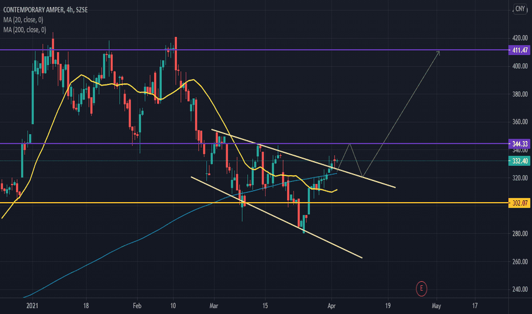Click the 420.00 price axis label
The image size is (532, 314).
tap(520, 38)
